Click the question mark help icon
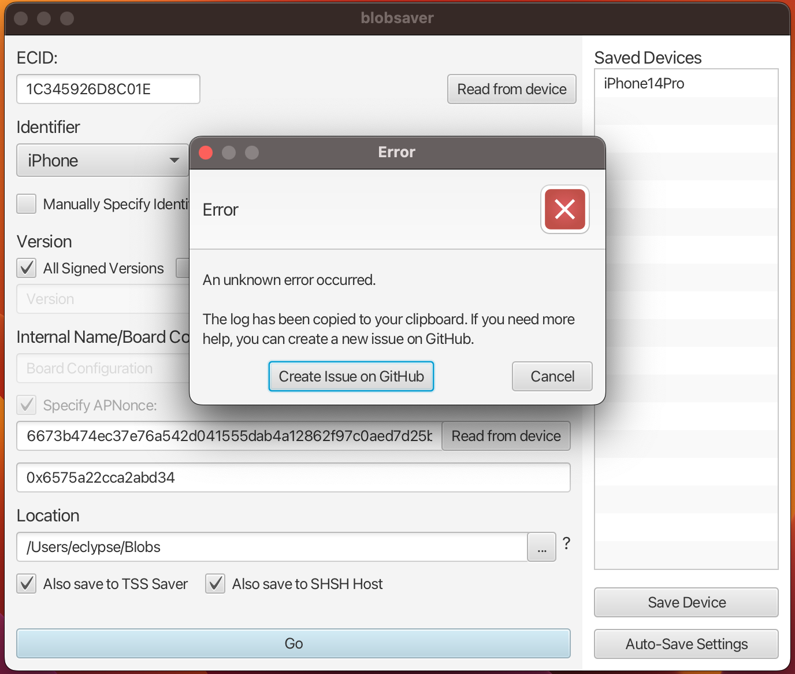Screen dimensions: 795x674 [x=566, y=543]
